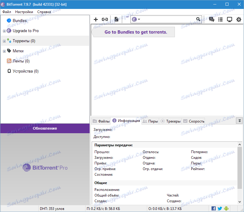Image resolution: width=244 pixels, height=212 pixels.
Task: Select Метки in sidebar
Action: [x=18, y=51]
